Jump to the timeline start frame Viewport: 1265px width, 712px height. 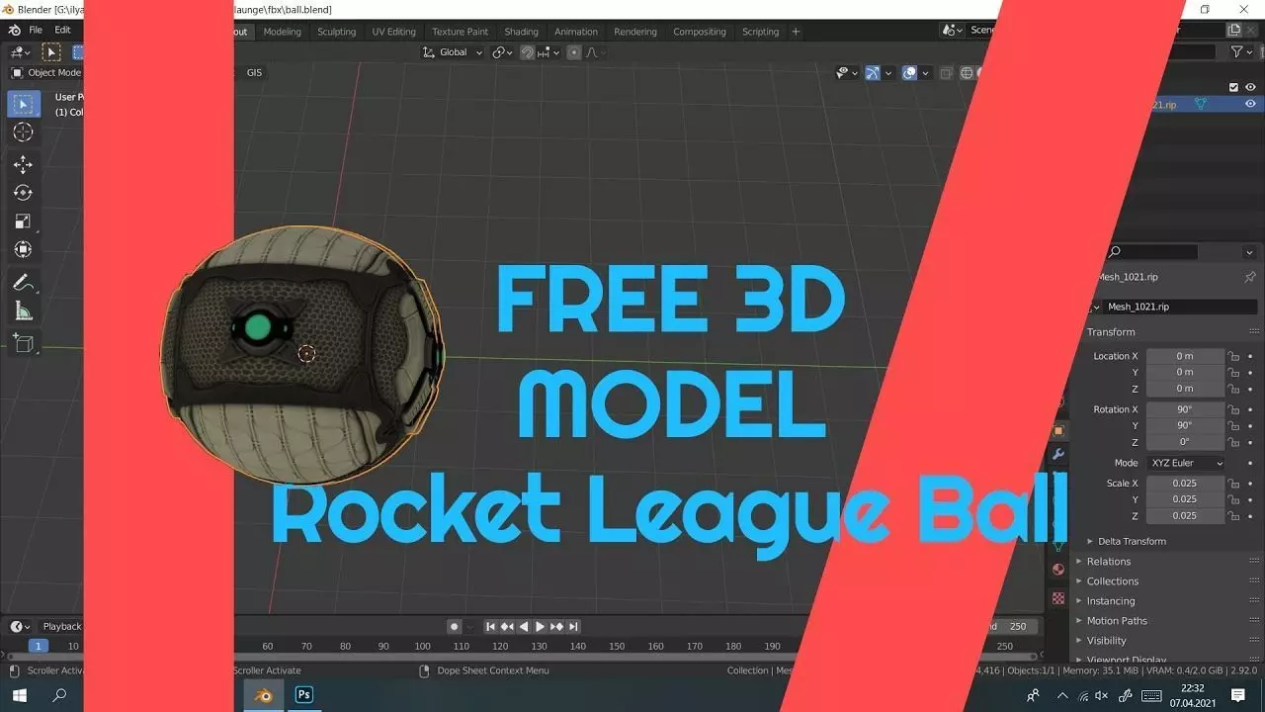490,626
